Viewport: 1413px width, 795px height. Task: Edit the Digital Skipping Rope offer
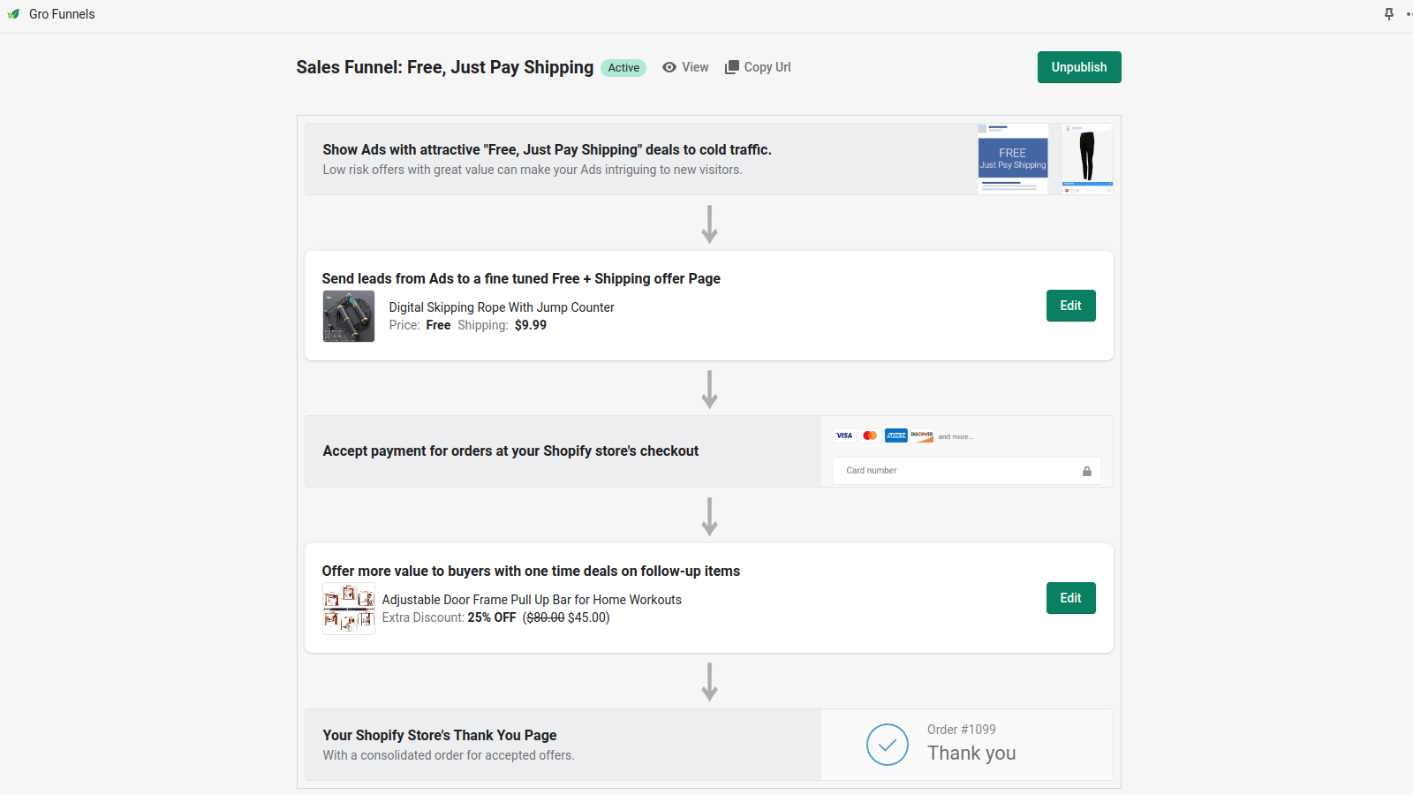pos(1070,305)
